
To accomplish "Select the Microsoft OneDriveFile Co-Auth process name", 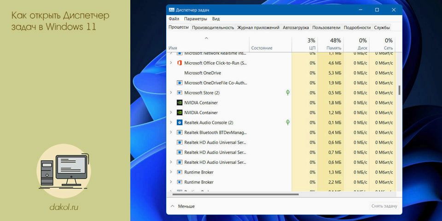I will coord(215,83).
